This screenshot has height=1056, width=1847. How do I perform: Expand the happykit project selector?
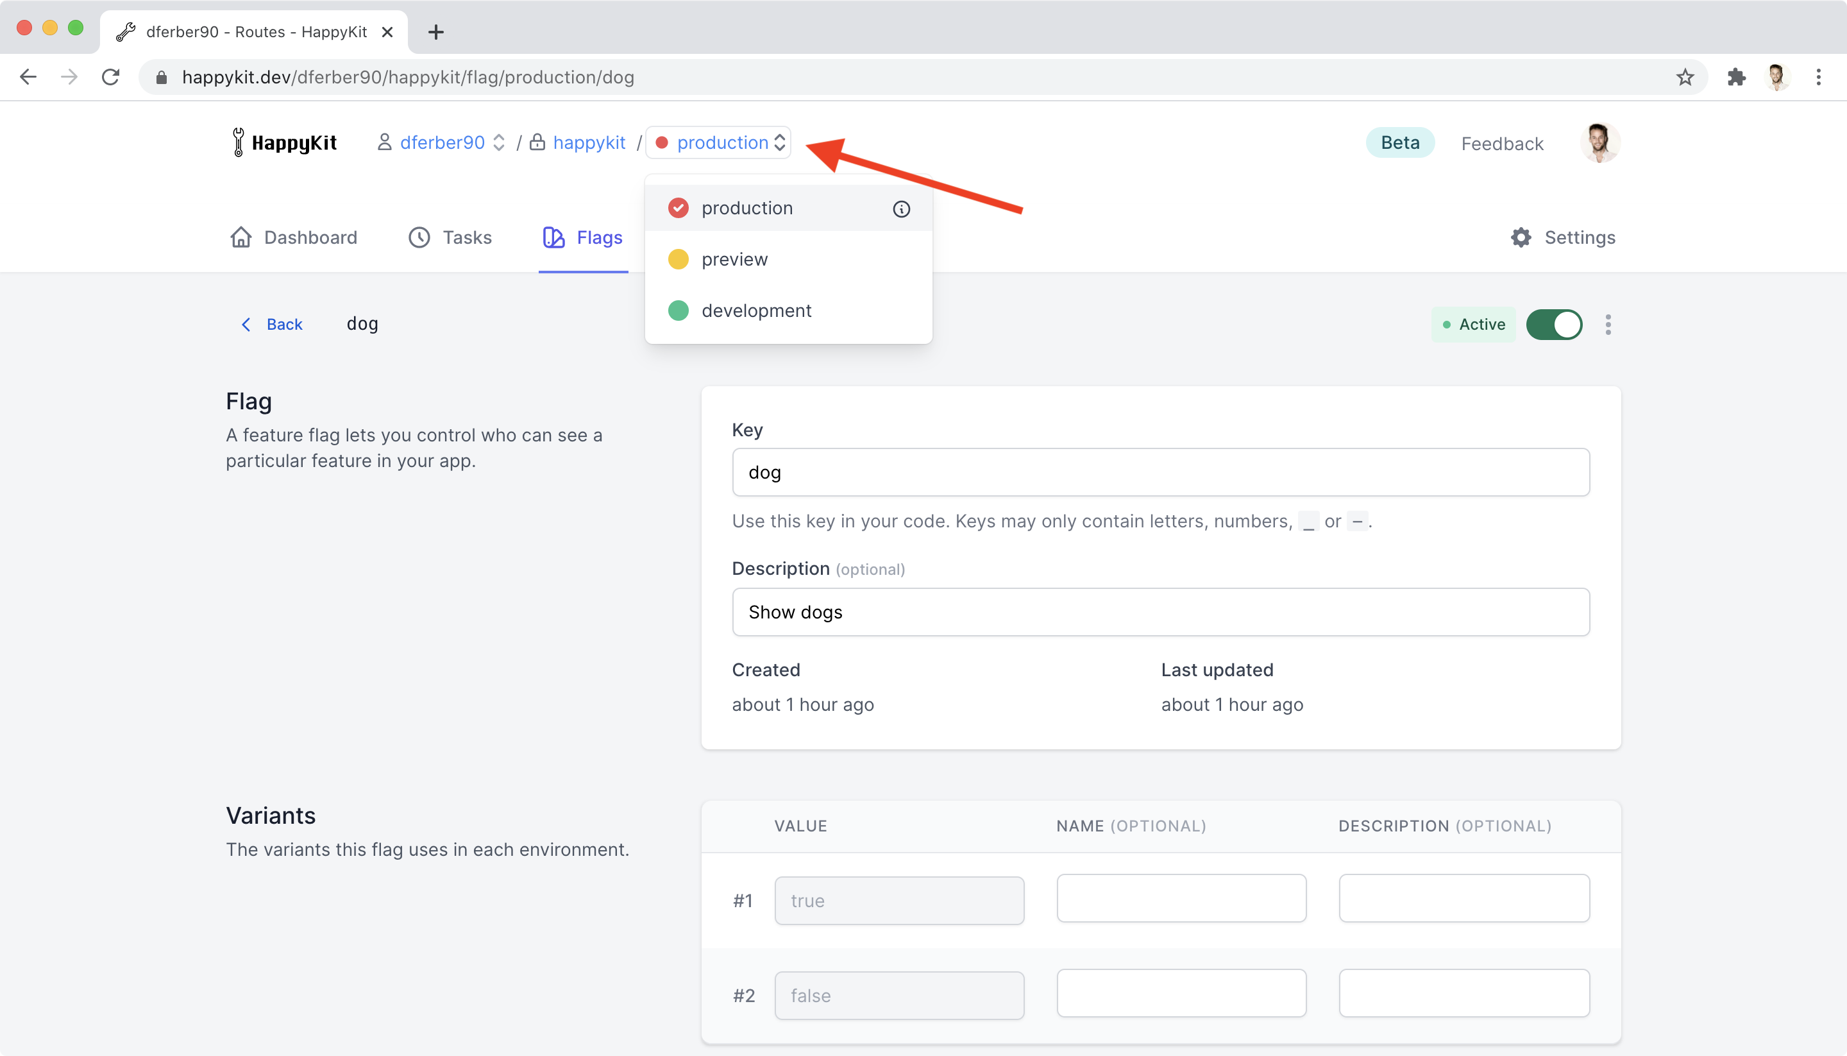[589, 142]
